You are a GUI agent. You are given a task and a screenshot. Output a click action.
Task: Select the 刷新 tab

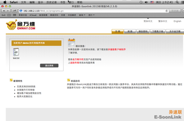point(130,32)
